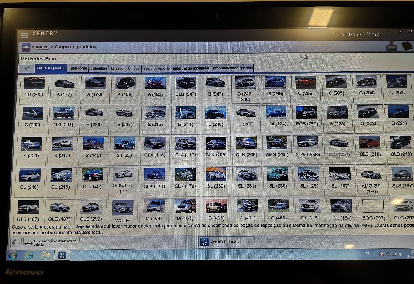This screenshot has width=414, height=284.
Task: Select the SL (232) model tile
Action: click(x=216, y=181)
